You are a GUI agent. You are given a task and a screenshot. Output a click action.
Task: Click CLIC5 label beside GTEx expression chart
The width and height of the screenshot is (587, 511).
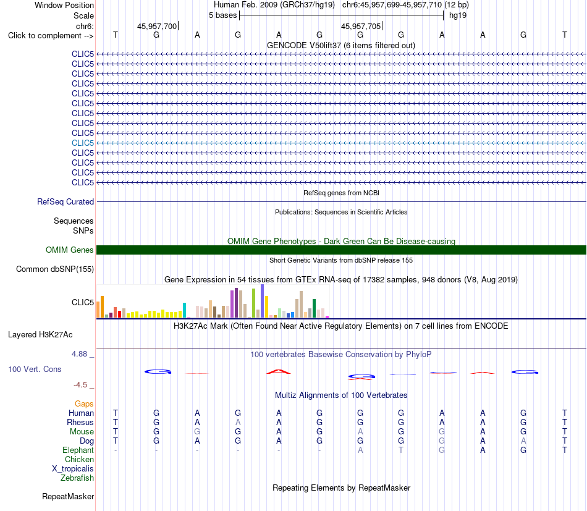click(83, 302)
